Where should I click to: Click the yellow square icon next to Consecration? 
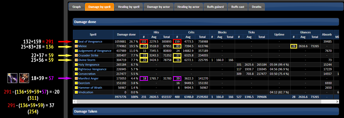tap(76, 74)
